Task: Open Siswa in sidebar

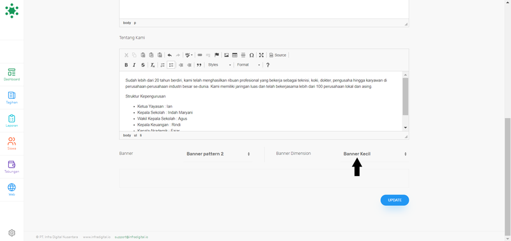Action: click(11, 143)
